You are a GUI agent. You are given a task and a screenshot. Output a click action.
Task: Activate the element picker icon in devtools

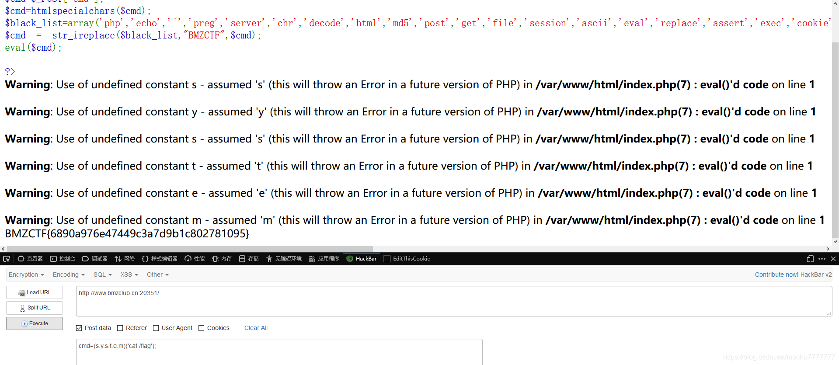click(x=7, y=259)
